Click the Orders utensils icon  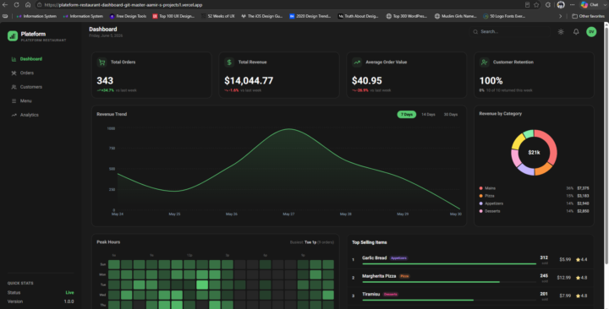pos(14,73)
